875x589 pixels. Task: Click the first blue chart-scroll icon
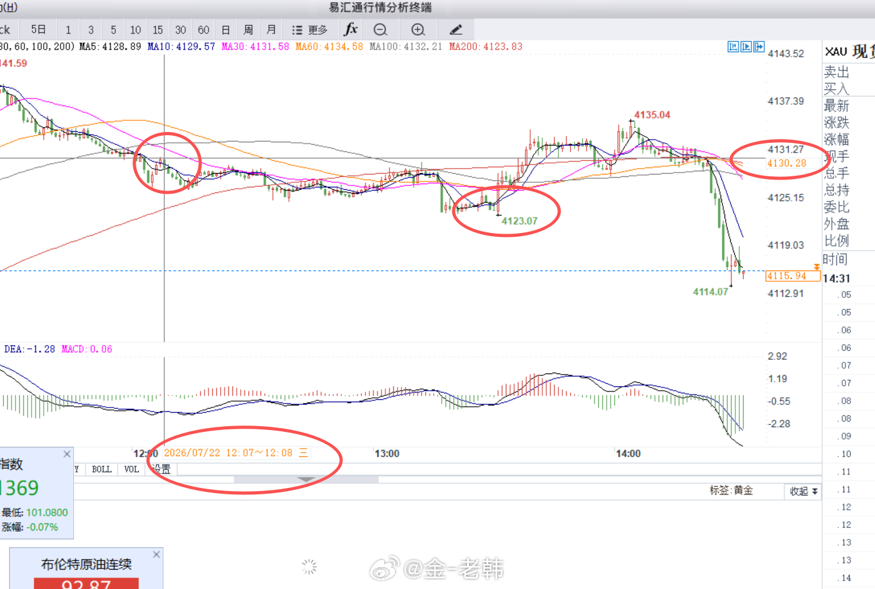click(733, 46)
